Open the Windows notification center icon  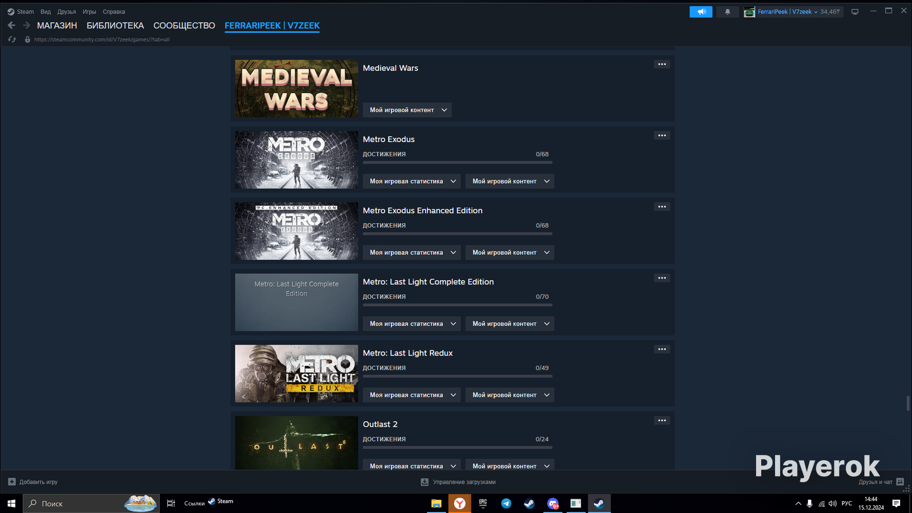[x=897, y=504]
